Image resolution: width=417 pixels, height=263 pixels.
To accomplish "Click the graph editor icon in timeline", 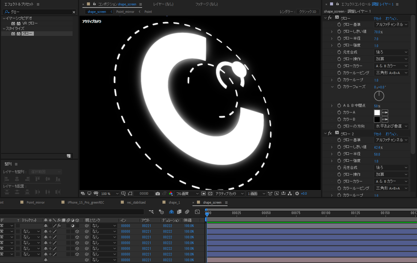I will tap(197, 212).
